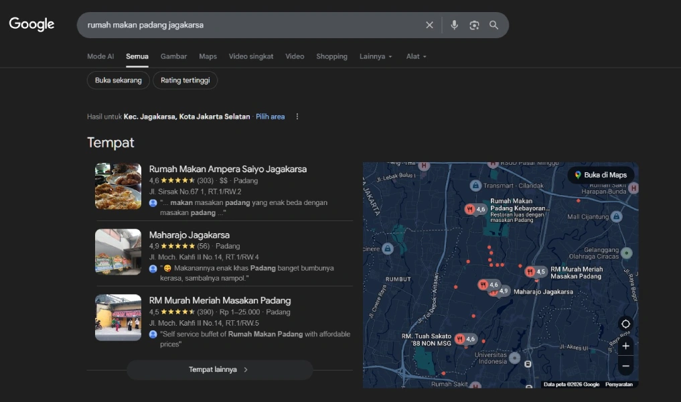Screen dimensions: 681x402
Task: Zoom in the map with plus button
Action: tap(625, 346)
